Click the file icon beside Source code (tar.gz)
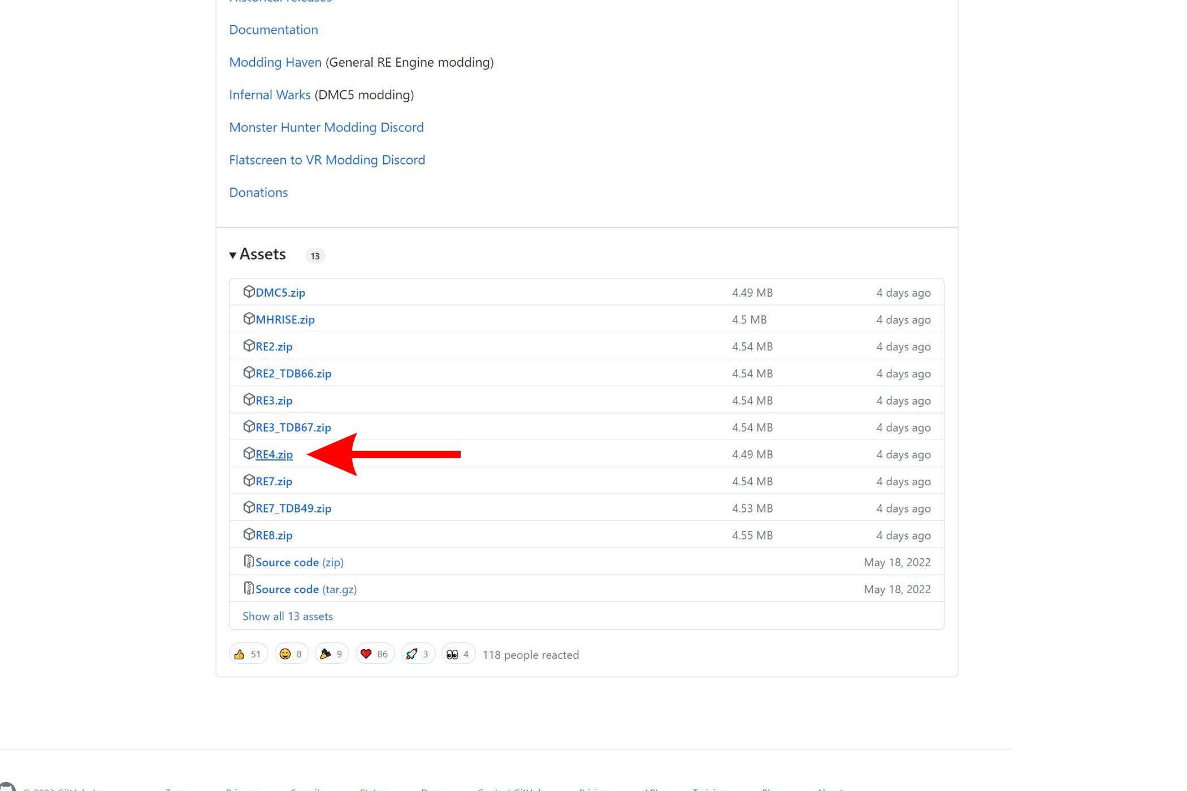 click(x=249, y=588)
